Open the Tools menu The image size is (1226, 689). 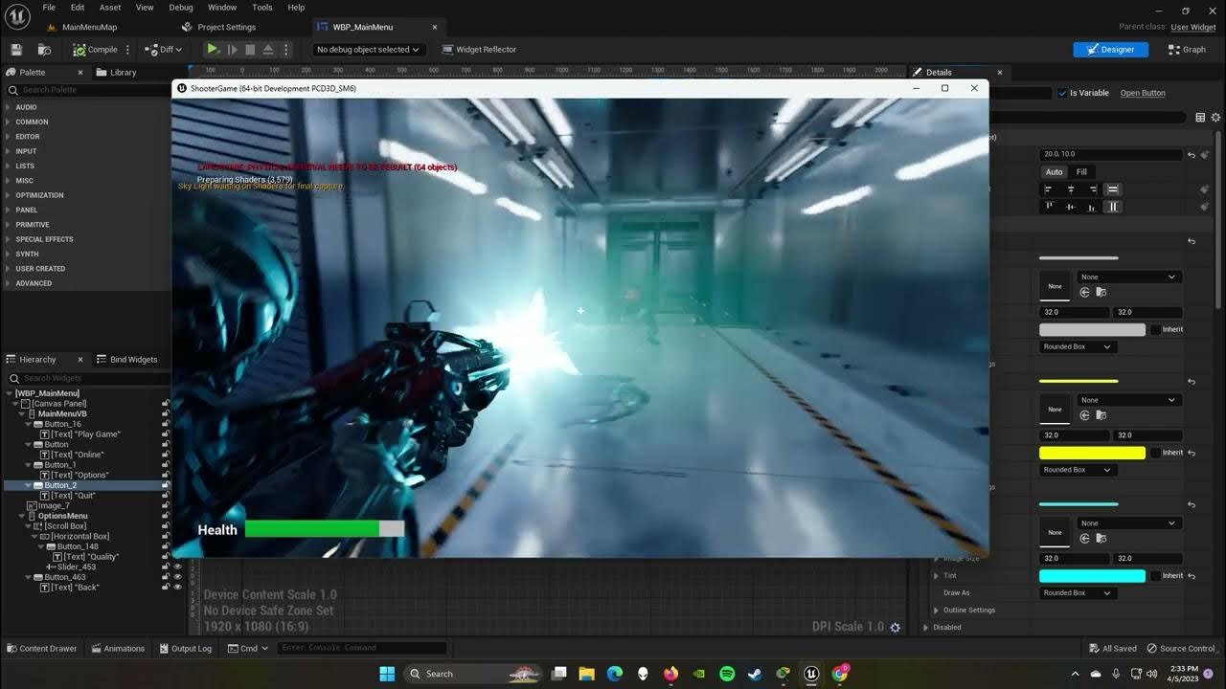[x=262, y=7]
